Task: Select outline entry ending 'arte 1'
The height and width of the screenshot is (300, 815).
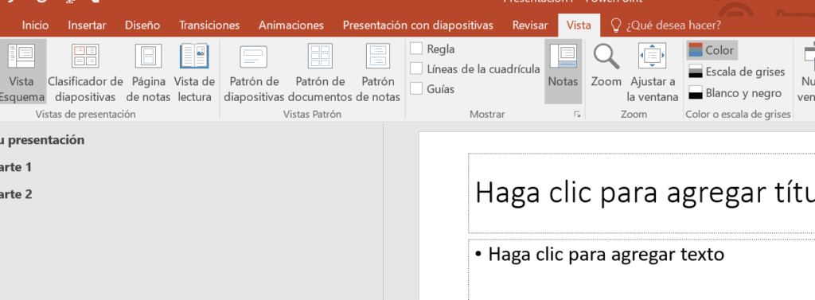Action: tap(16, 167)
